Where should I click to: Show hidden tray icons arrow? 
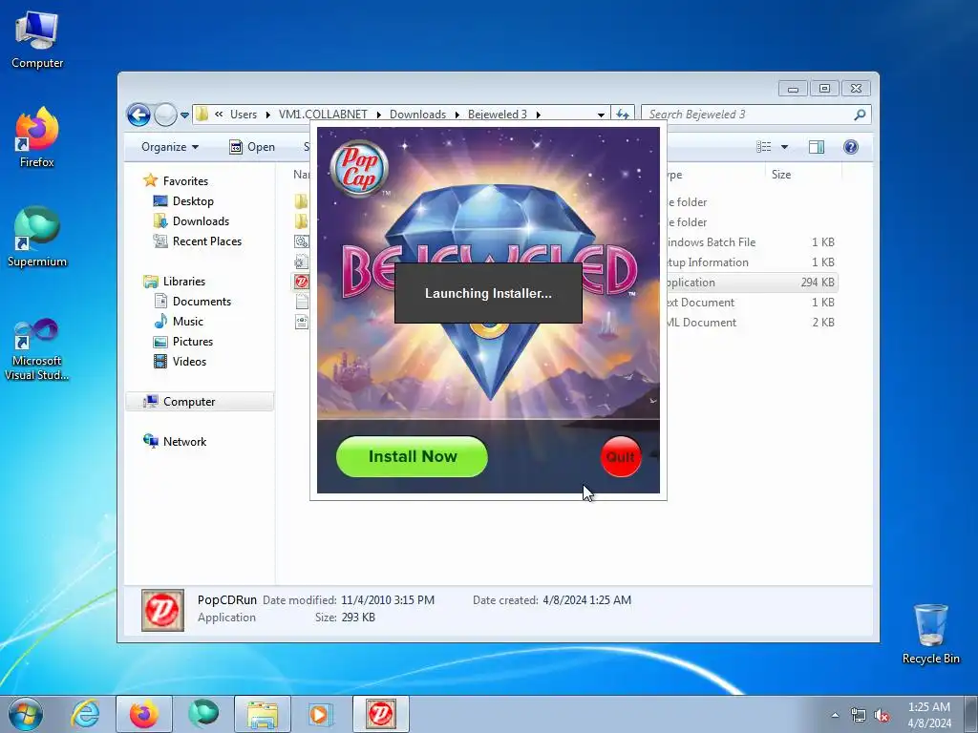[835, 716]
